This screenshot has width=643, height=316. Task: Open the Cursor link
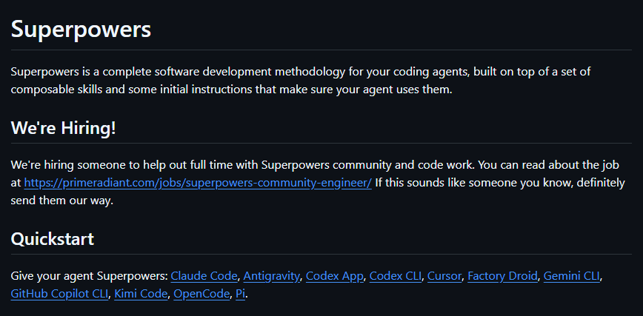click(444, 276)
